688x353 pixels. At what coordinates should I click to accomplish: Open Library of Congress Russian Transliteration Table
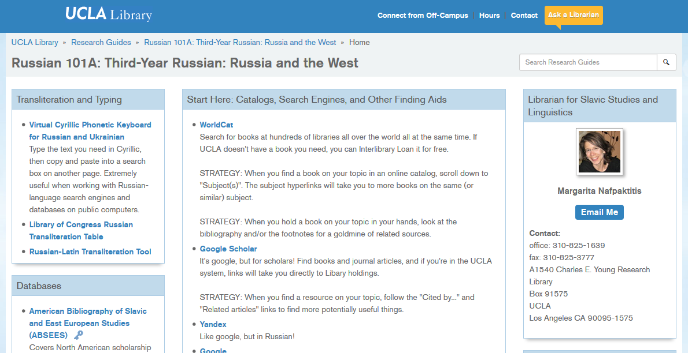click(81, 230)
